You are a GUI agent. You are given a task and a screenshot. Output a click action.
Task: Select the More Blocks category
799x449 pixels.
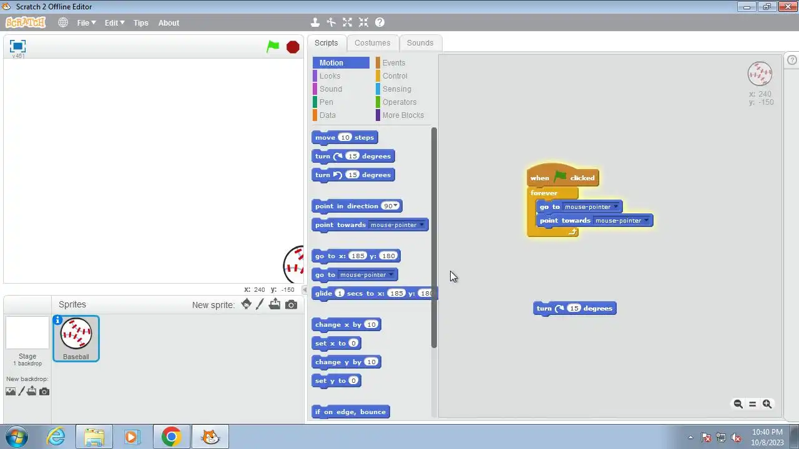[x=403, y=115]
